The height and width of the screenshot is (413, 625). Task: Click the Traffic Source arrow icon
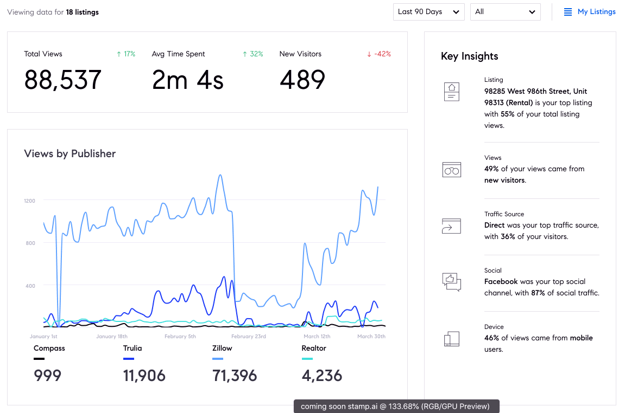coord(452,226)
